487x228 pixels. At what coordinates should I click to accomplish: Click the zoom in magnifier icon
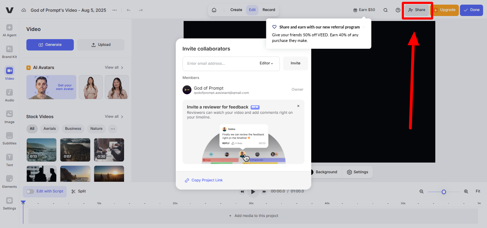(466, 191)
